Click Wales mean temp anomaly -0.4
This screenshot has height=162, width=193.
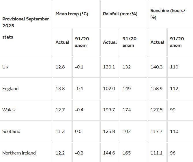point(79,110)
